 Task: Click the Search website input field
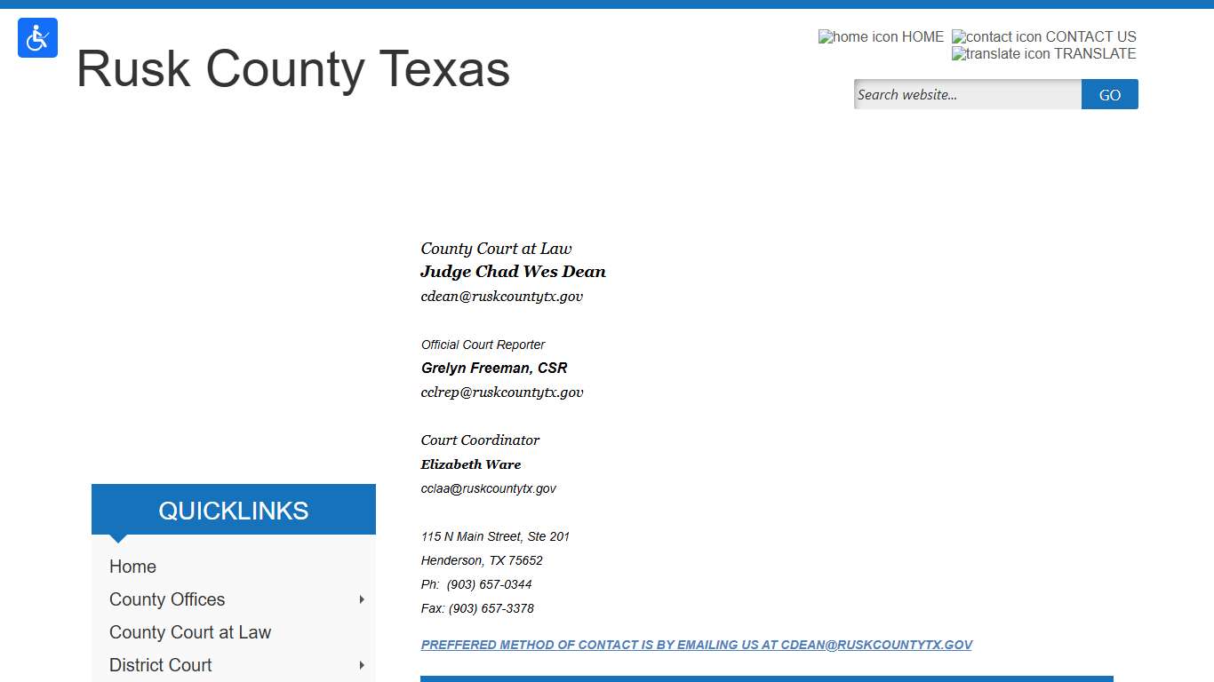(966, 94)
